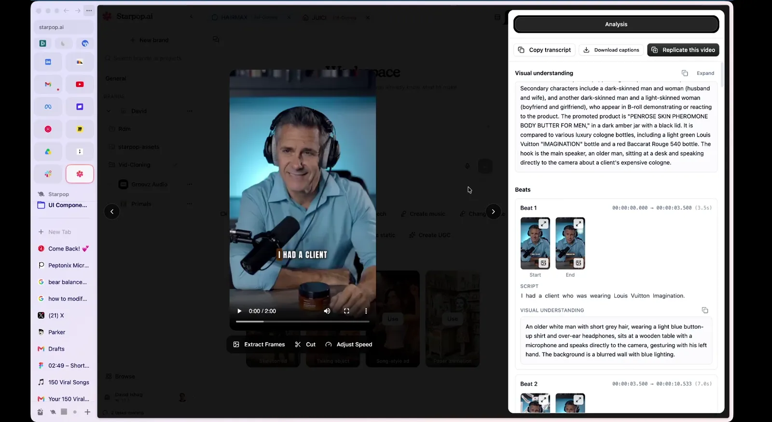The image size is (772, 422).
Task: Click the starpop.ai address bar
Action: [x=64, y=27]
